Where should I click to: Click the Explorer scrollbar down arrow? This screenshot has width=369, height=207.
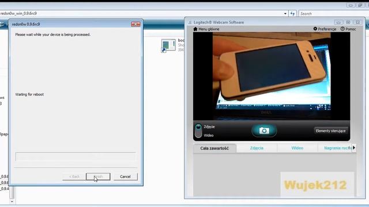[x=12, y=201]
